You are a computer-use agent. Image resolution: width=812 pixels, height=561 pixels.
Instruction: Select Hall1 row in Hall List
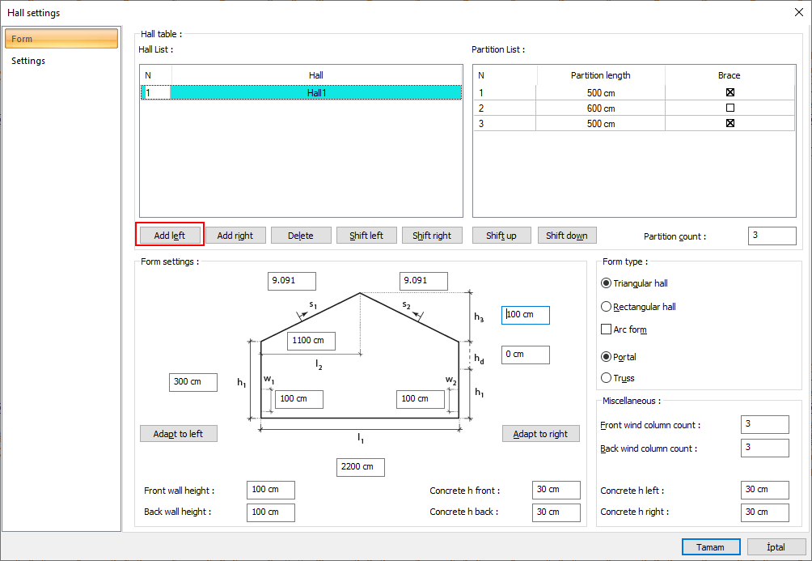click(316, 93)
